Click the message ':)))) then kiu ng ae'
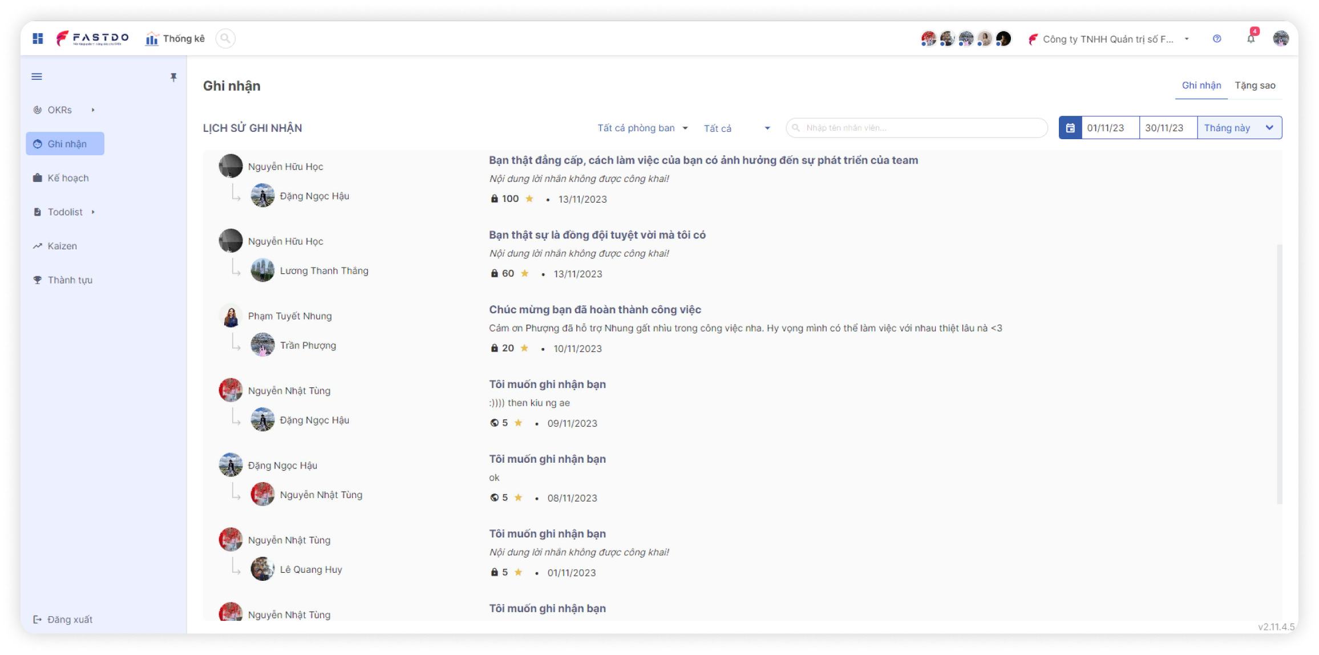Screen dimensions: 1319x655 coord(529,403)
